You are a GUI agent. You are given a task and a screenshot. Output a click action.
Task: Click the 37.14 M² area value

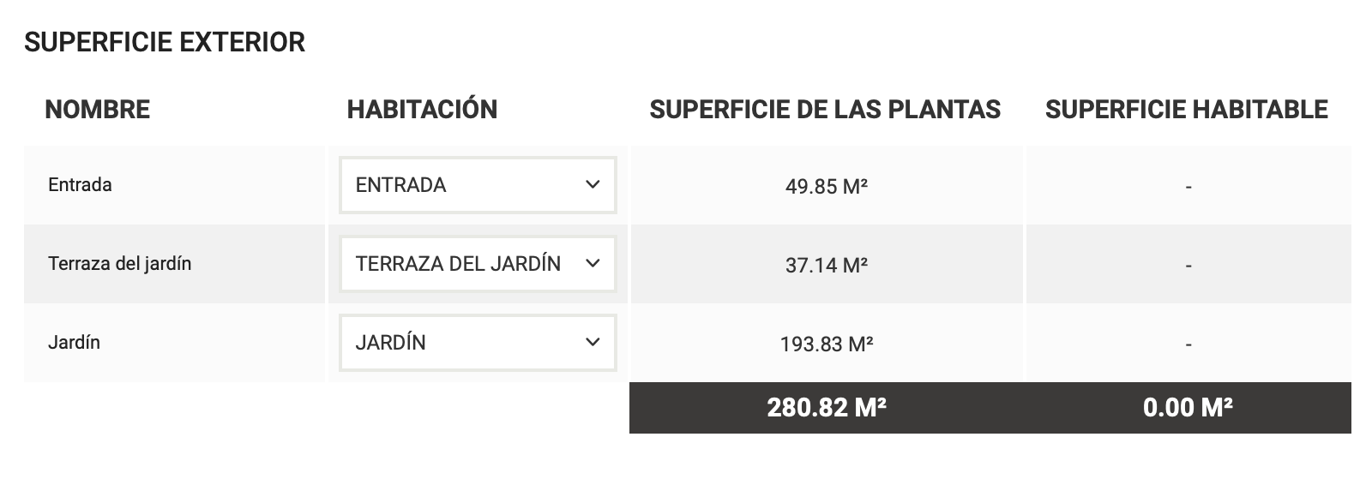(x=827, y=266)
